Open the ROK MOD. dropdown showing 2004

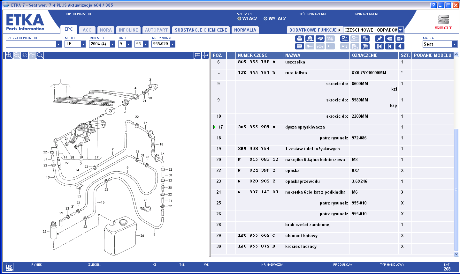[112, 44]
